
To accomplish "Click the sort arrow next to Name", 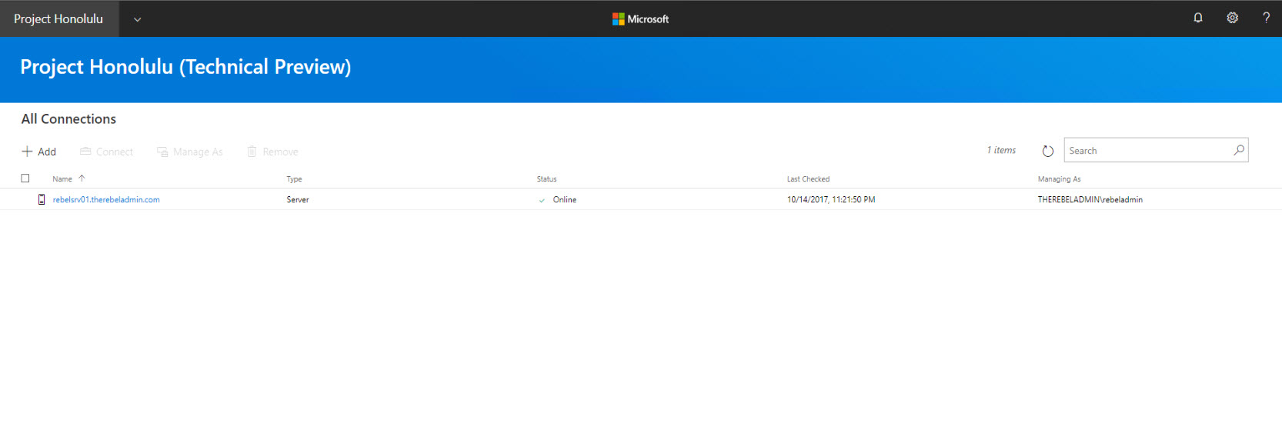I will coord(82,178).
